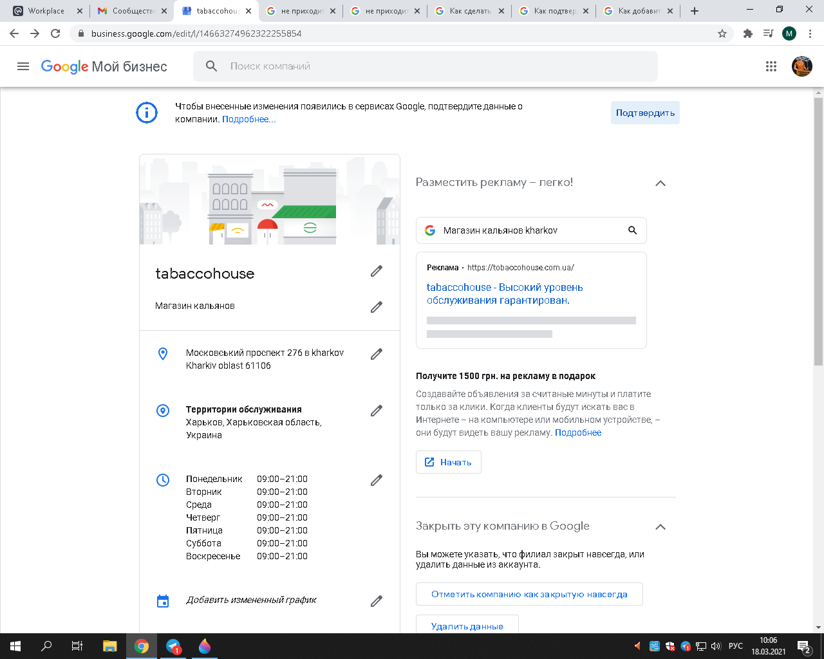824x659 pixels.
Task: Open the Chrome extensions puzzle icon
Action: [x=747, y=33]
